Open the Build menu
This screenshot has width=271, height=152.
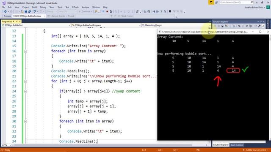[x=34, y=7]
